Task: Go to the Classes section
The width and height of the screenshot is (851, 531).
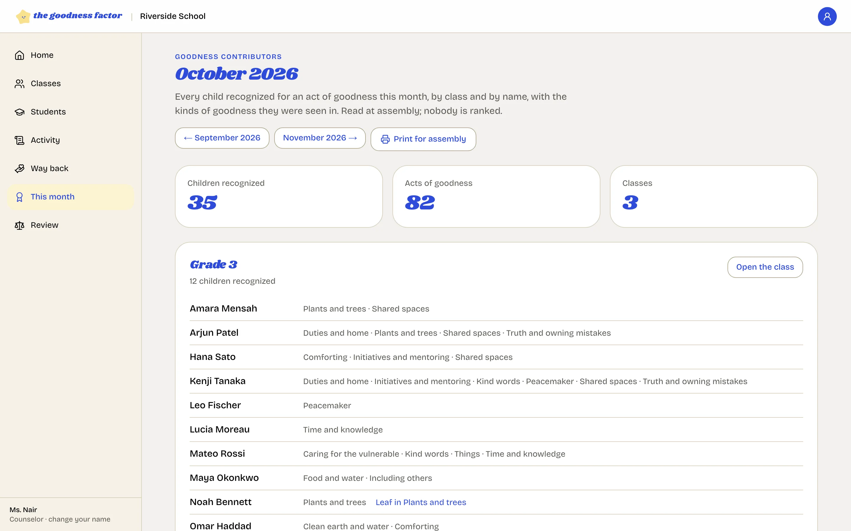Action: tap(71, 83)
